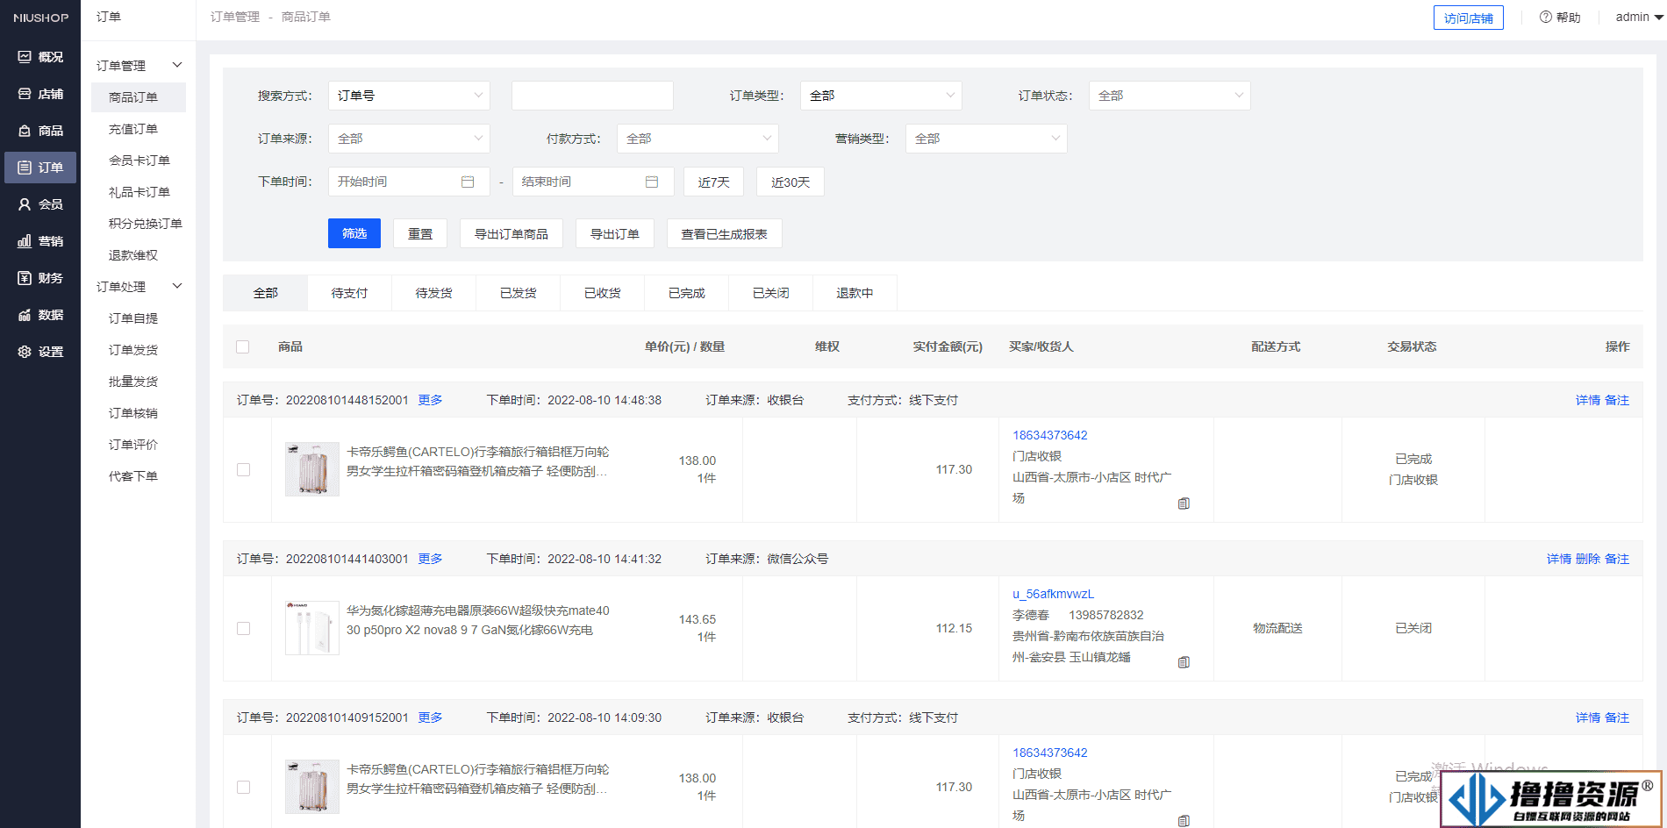Open 会员卡订单 in the submenu
The image size is (1667, 828).
140,161
